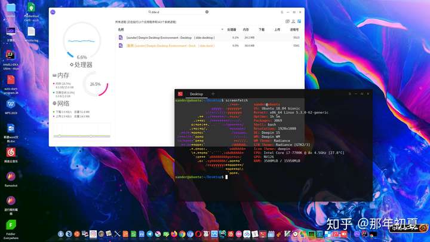Sort by 下载 column header
Viewport: 430px width, 242px height.
click(262, 29)
